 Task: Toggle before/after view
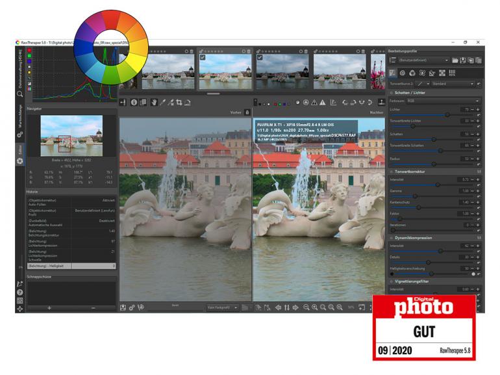143,102
